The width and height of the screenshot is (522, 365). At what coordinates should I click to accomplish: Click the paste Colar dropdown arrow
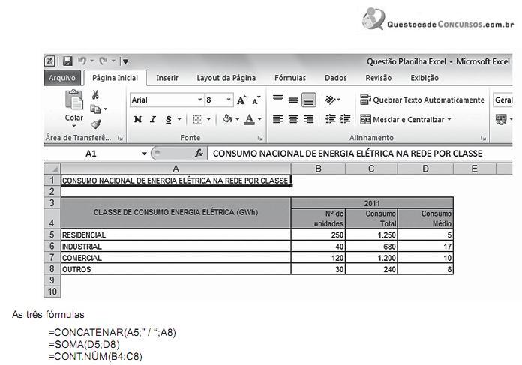pos(74,126)
